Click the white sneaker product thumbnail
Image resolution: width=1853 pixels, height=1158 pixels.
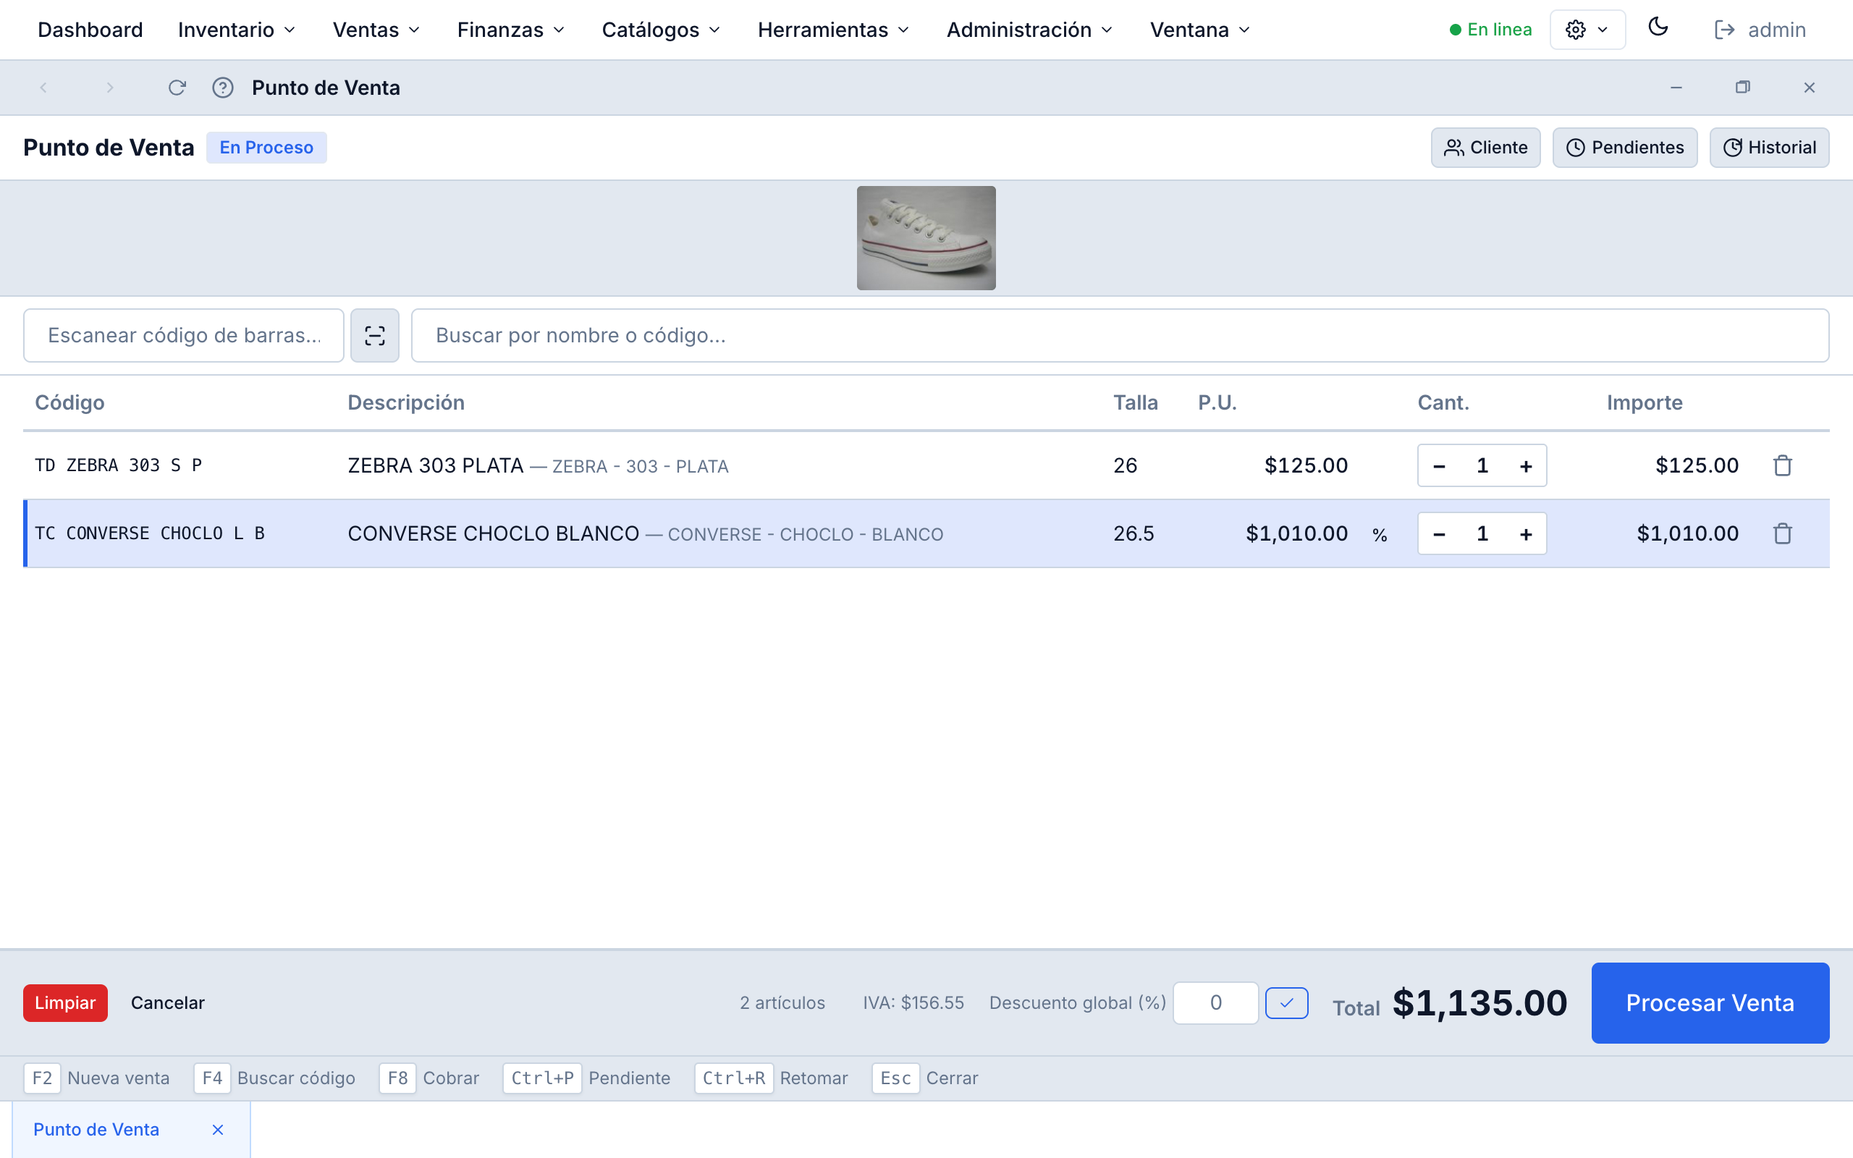coord(926,237)
